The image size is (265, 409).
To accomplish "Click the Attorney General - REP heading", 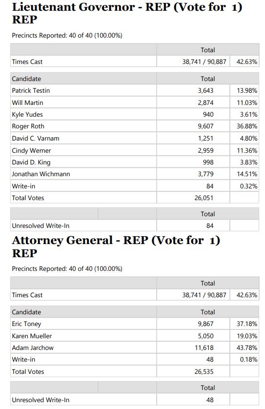I will [x=116, y=246].
